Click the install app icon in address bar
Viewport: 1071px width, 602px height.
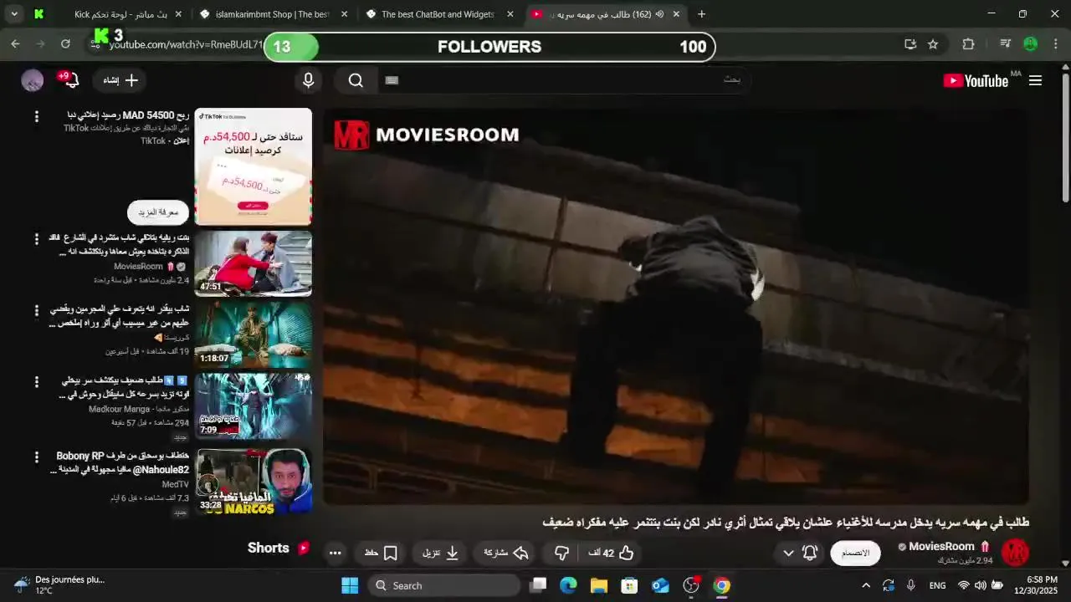910,44
